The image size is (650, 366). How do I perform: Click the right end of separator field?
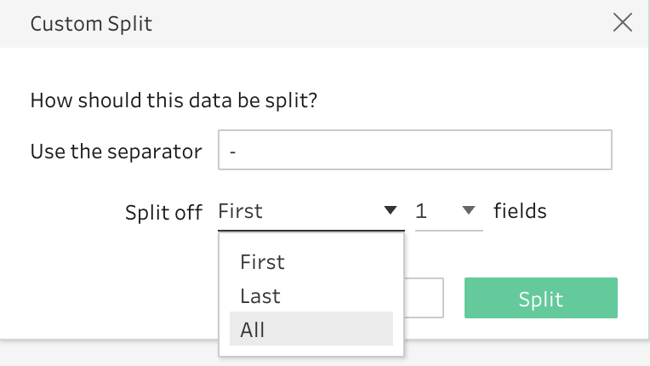[596, 151]
